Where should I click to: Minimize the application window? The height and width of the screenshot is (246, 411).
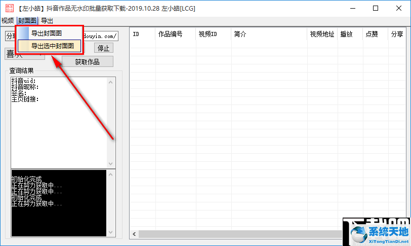click(x=353, y=8)
